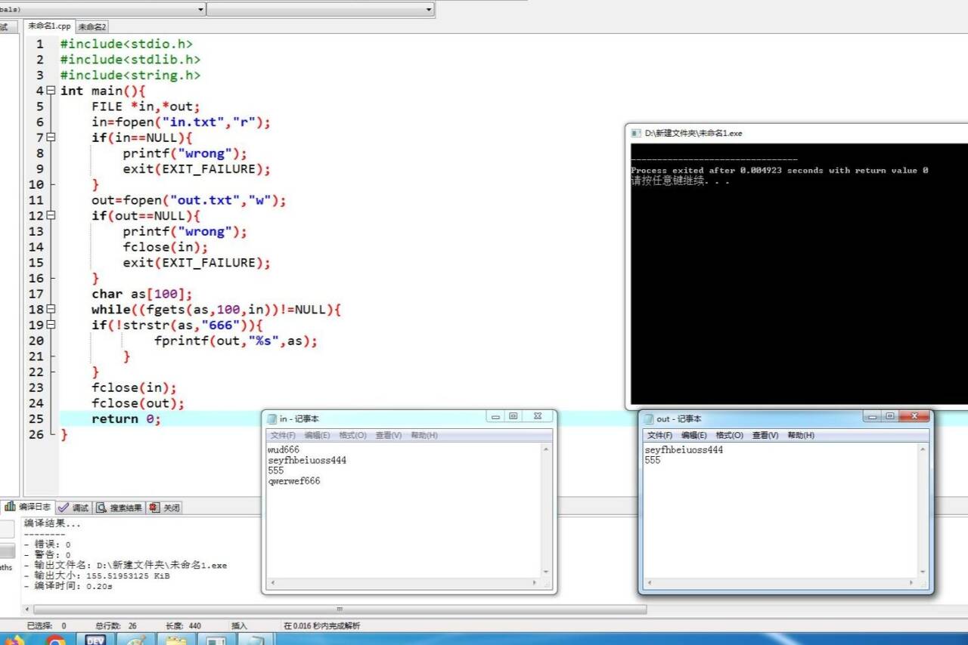Screen dimensions: 968x645
Task: Open 帮助(H) menu in the in - 记事本 window
Action: coord(424,436)
